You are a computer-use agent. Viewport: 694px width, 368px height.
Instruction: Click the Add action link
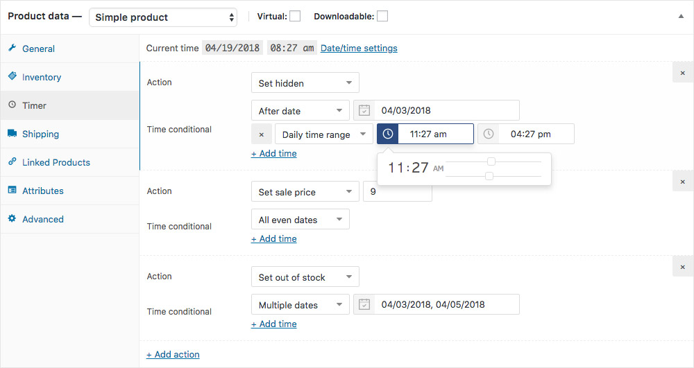173,354
